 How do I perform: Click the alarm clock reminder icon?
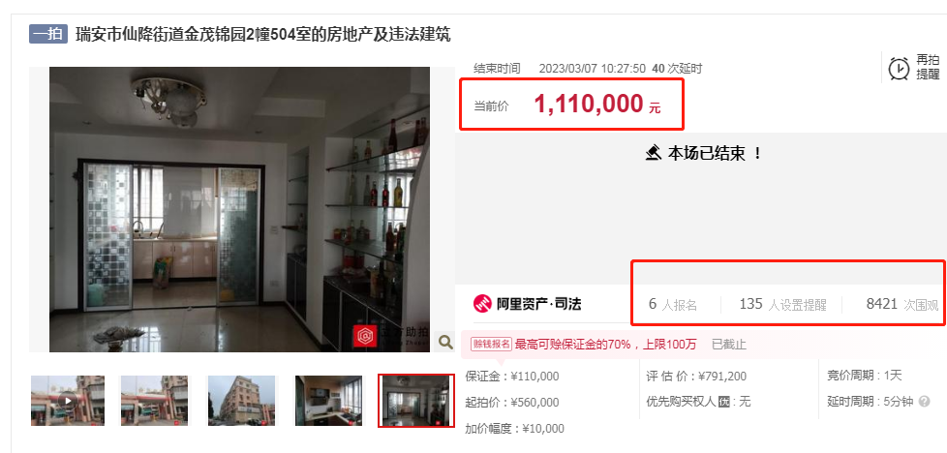click(x=899, y=68)
